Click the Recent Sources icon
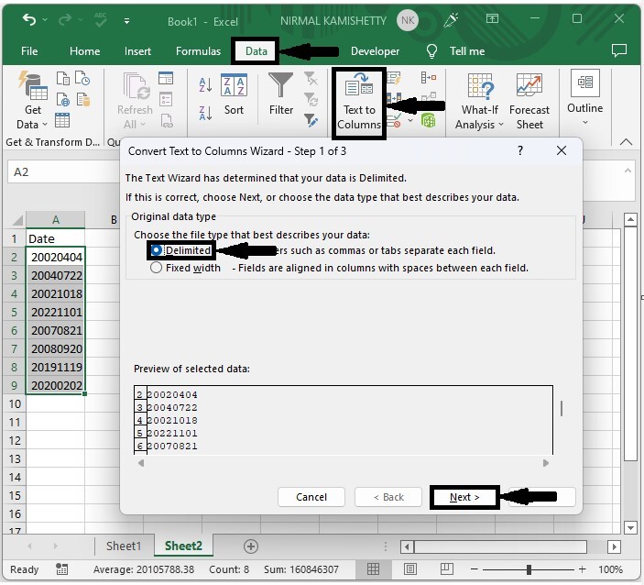 point(82,78)
